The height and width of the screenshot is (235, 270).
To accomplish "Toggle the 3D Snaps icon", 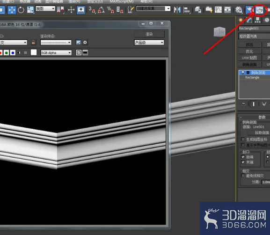I will (92, 10).
